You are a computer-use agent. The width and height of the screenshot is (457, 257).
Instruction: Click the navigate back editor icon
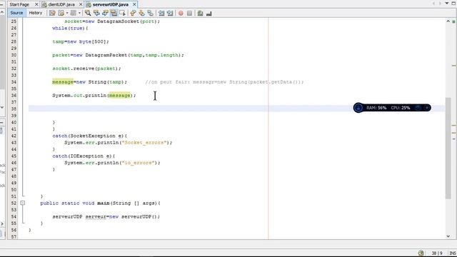(61, 13)
